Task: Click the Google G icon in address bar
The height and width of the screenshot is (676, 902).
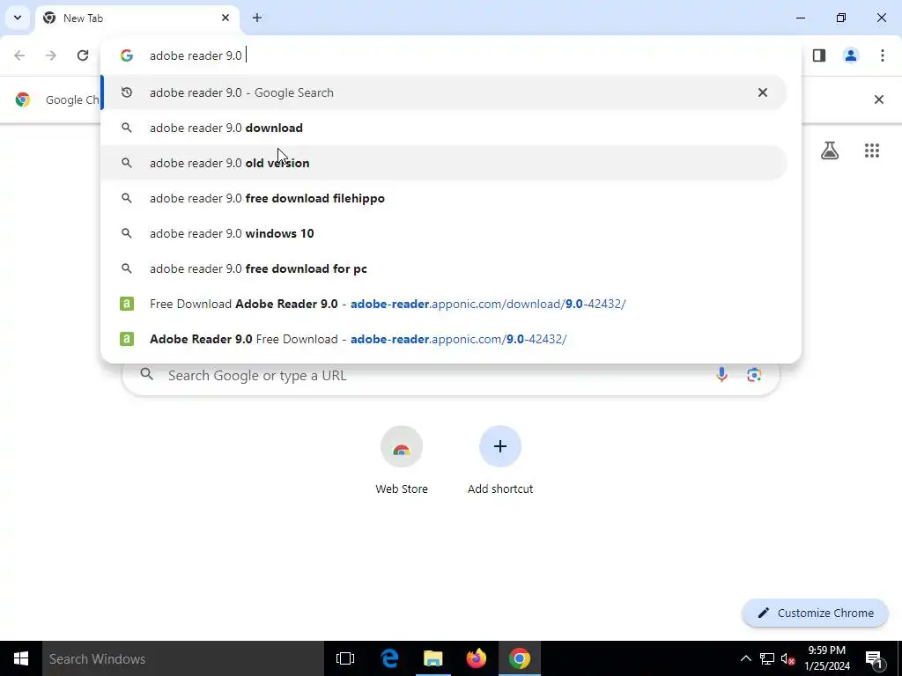Action: point(127,55)
